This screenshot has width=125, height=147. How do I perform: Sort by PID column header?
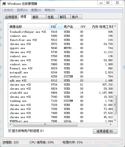56,27
